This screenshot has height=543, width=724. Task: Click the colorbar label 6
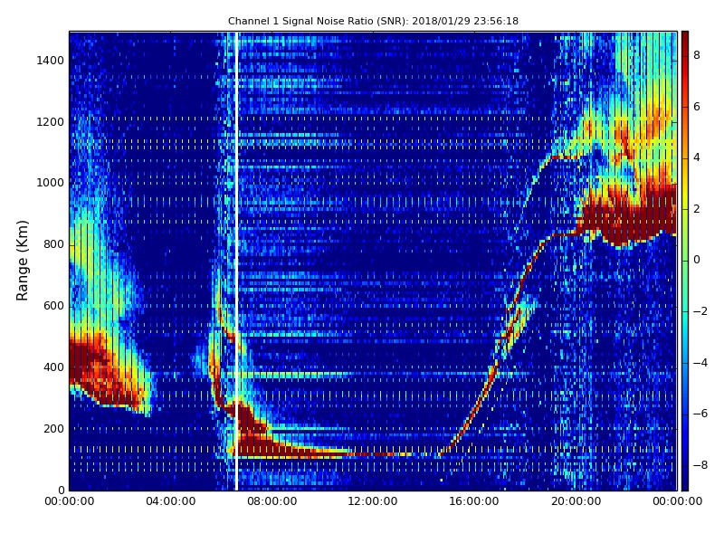(697, 107)
